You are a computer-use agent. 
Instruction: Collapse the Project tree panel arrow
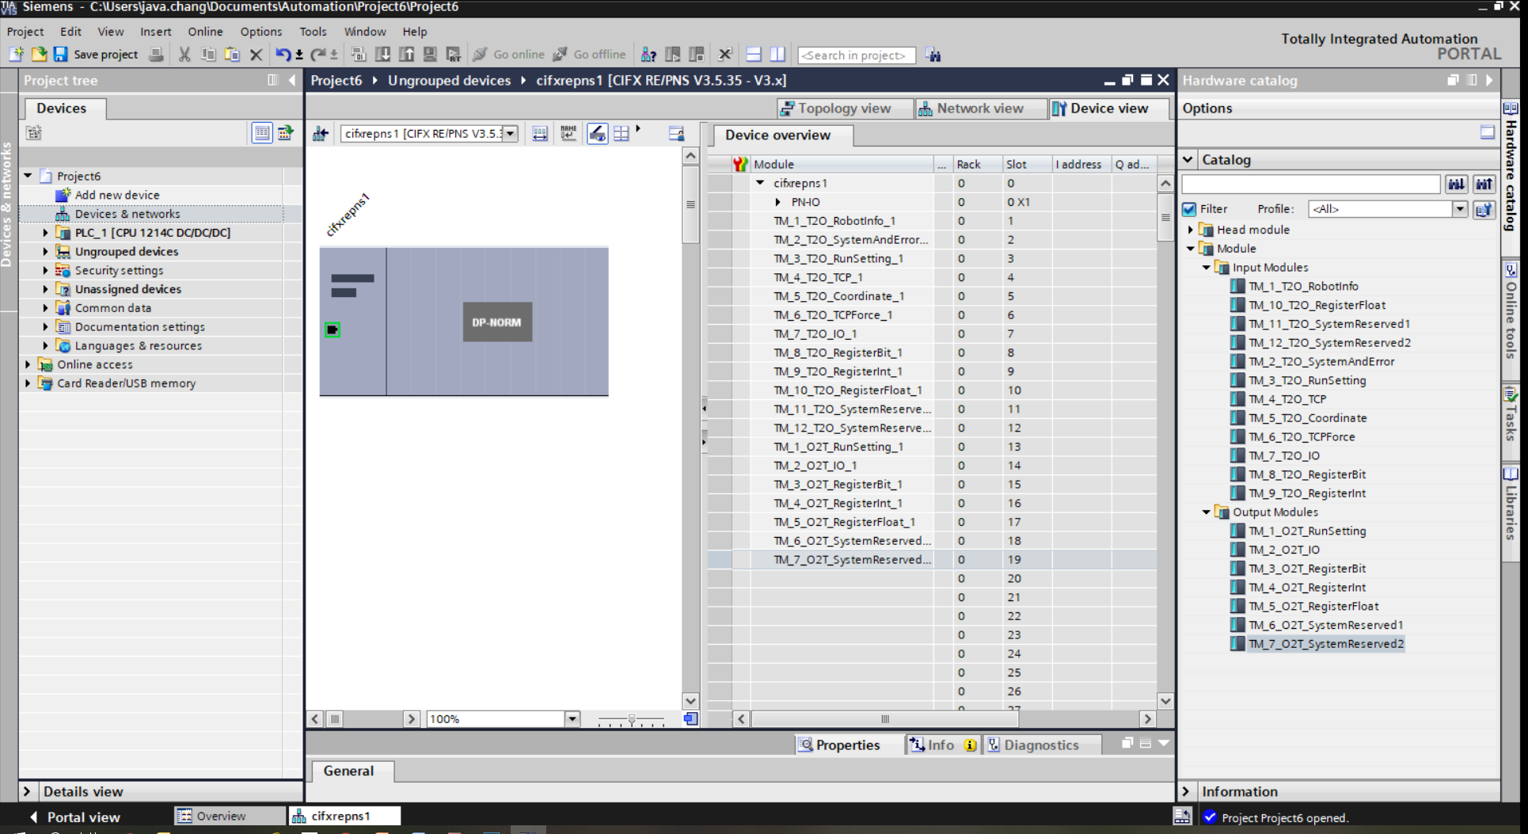[292, 80]
